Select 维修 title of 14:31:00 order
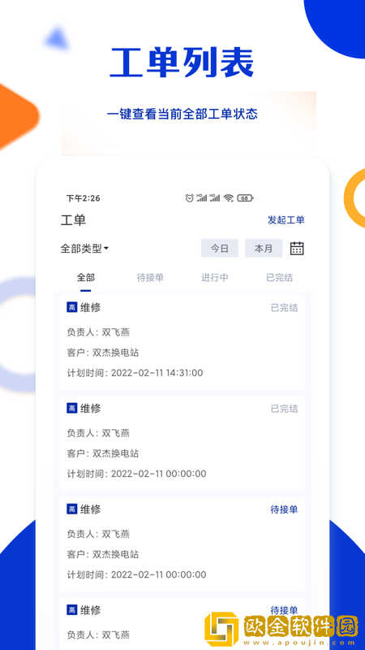This screenshot has width=365, height=650. click(x=91, y=308)
